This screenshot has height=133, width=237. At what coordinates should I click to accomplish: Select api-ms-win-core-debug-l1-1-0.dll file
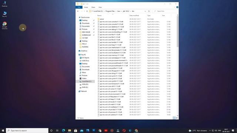[111, 30]
